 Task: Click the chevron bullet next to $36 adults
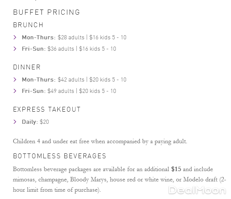(x=15, y=48)
